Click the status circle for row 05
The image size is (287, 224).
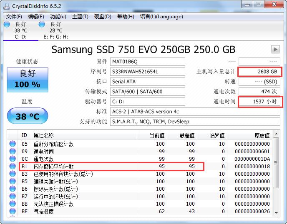[13, 144]
